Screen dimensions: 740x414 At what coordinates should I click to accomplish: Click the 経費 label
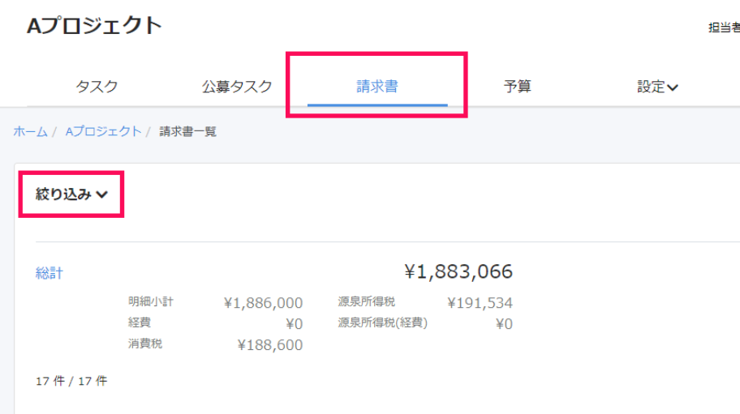(x=140, y=322)
